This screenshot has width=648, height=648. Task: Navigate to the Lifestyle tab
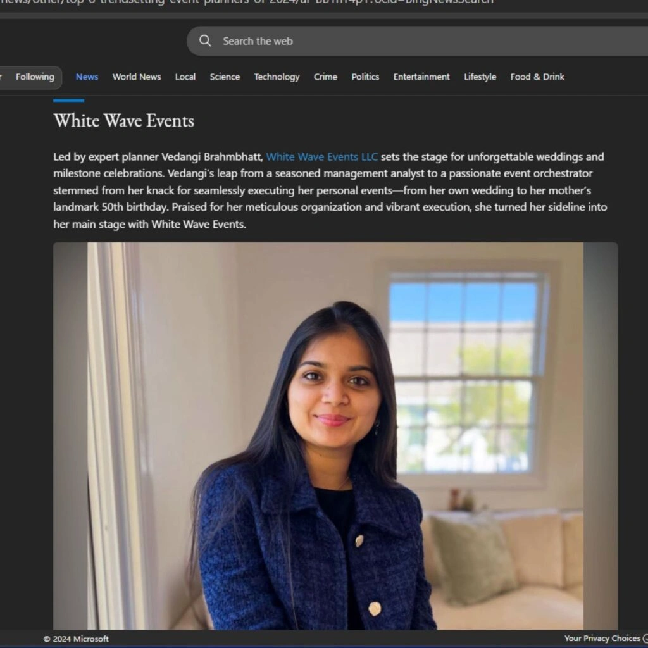tap(480, 77)
